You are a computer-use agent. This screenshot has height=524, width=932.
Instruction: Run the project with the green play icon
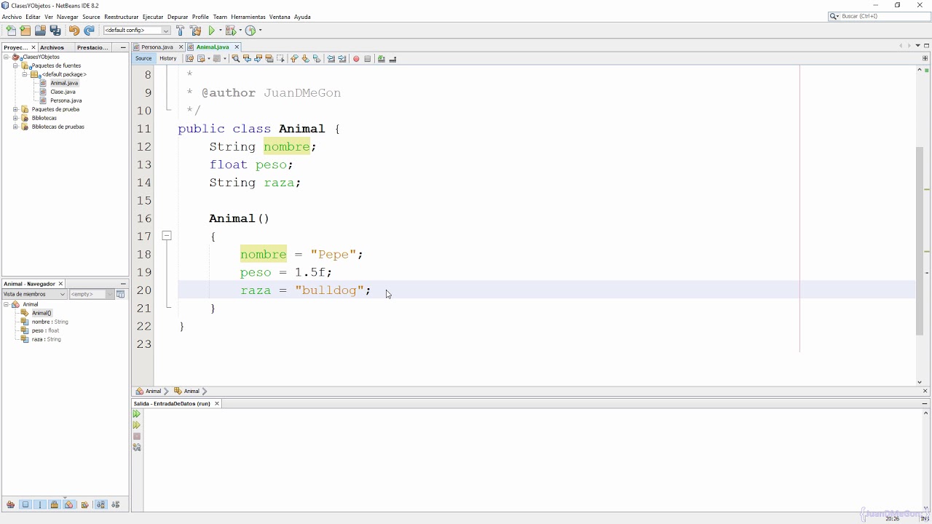pyautogui.click(x=212, y=31)
